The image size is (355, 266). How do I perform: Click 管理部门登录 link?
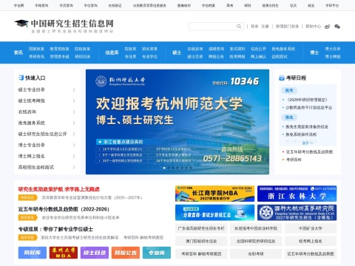click(287, 27)
